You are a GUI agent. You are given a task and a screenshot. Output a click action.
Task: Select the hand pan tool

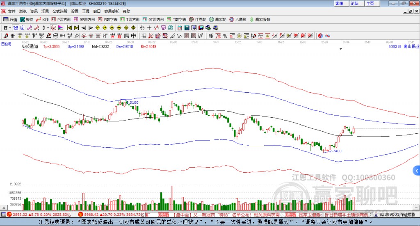pos(142,28)
